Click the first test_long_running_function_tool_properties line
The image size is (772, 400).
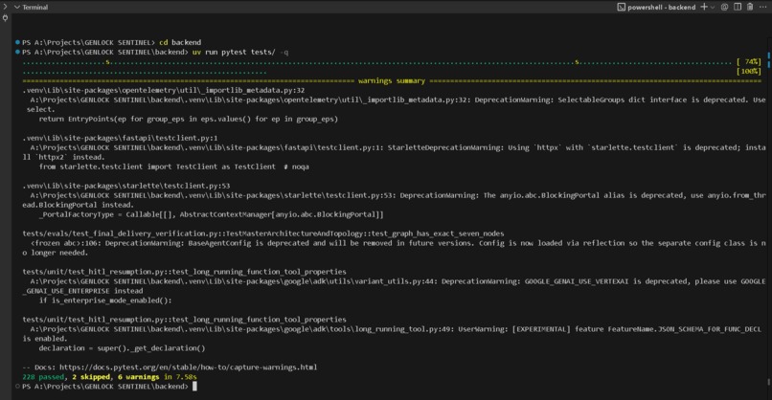[x=184, y=272]
